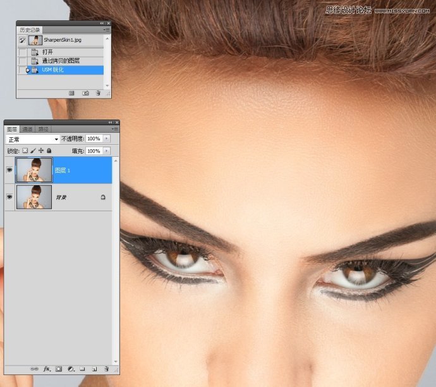Open Layers panel options menu
This screenshot has width=436, height=387.
coord(115,129)
